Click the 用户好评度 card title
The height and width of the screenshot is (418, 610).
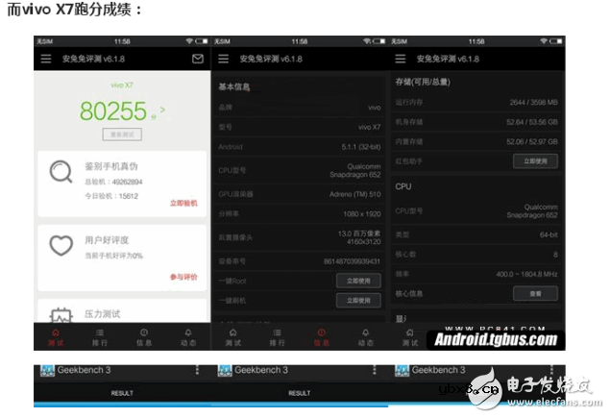pos(107,240)
